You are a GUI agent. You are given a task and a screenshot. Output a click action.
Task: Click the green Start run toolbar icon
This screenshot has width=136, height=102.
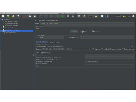click(x=57, y=16)
